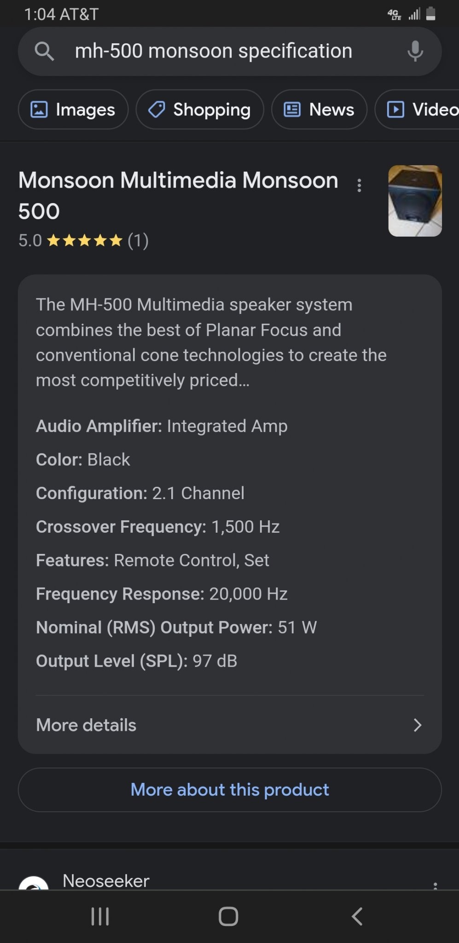459x943 pixels.
Task: Tap the Android back navigation button
Action: [x=357, y=916]
